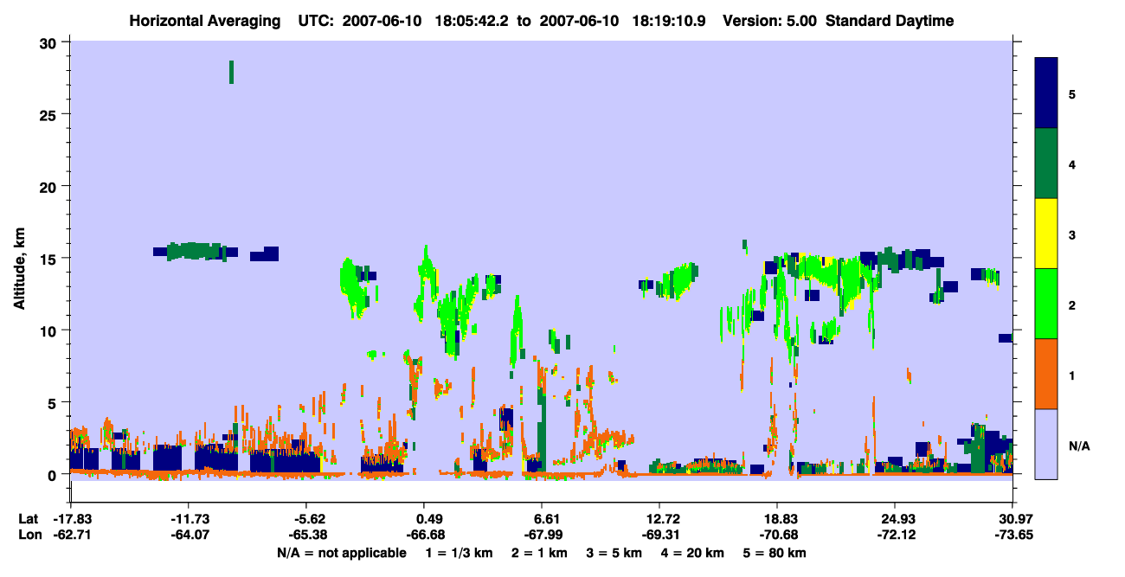Screen dimensions: 1125x577
Task: Click the 'Lat' row label
Action: point(29,519)
